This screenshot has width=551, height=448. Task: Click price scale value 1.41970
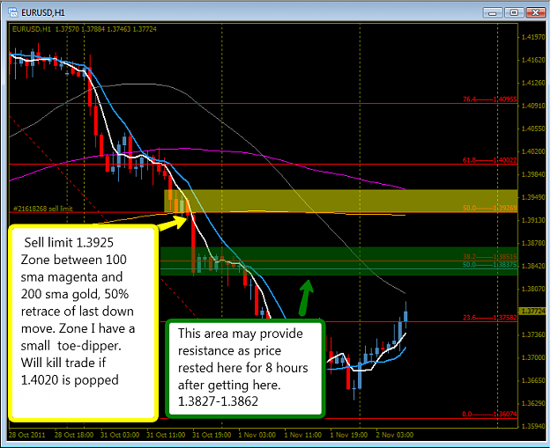[533, 37]
